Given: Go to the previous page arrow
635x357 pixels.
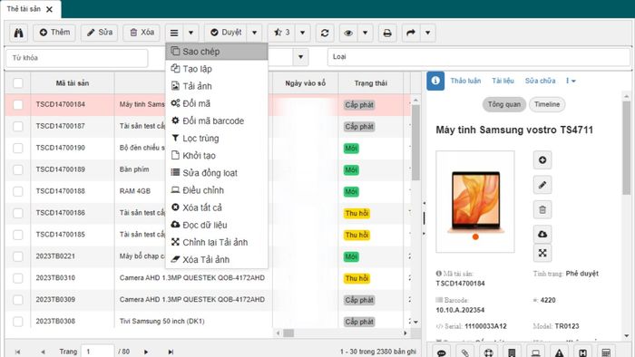Looking at the screenshot, I should 43,352.
